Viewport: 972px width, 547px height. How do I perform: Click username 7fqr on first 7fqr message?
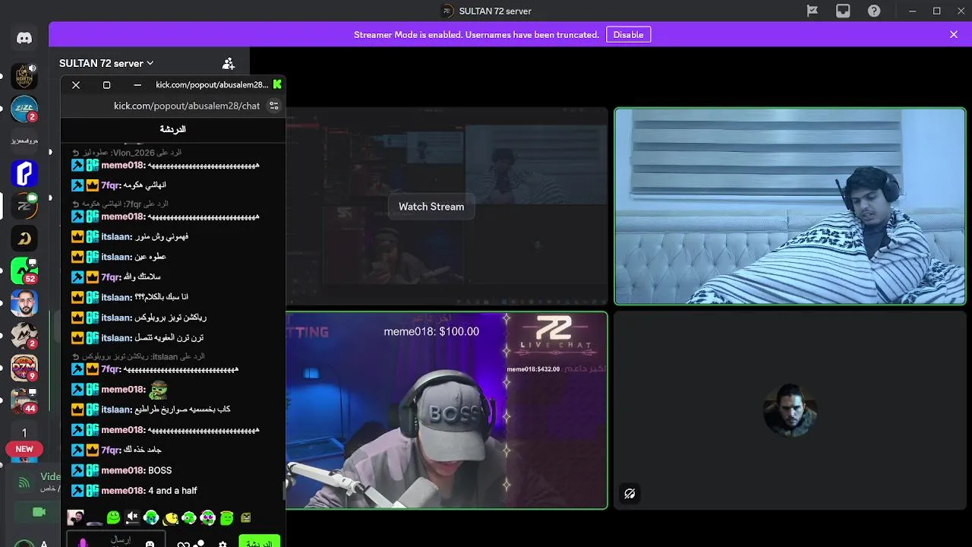coord(110,185)
